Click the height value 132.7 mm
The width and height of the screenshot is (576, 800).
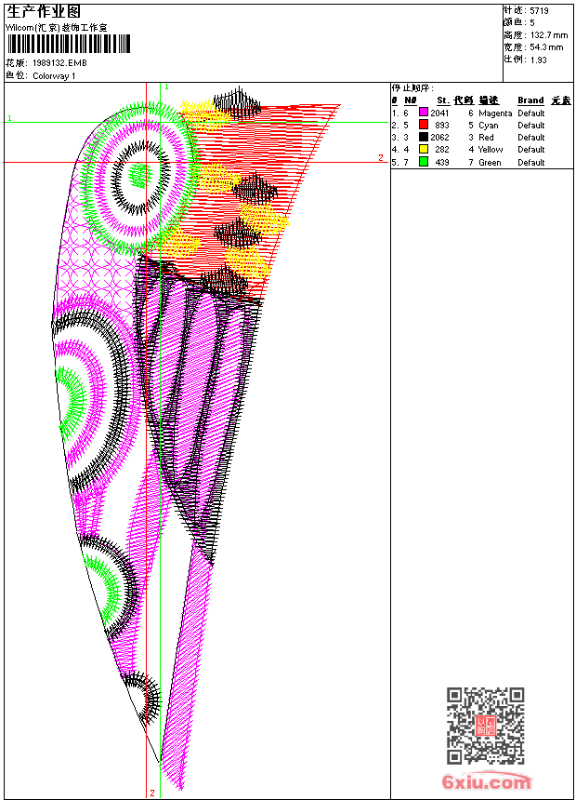549,35
